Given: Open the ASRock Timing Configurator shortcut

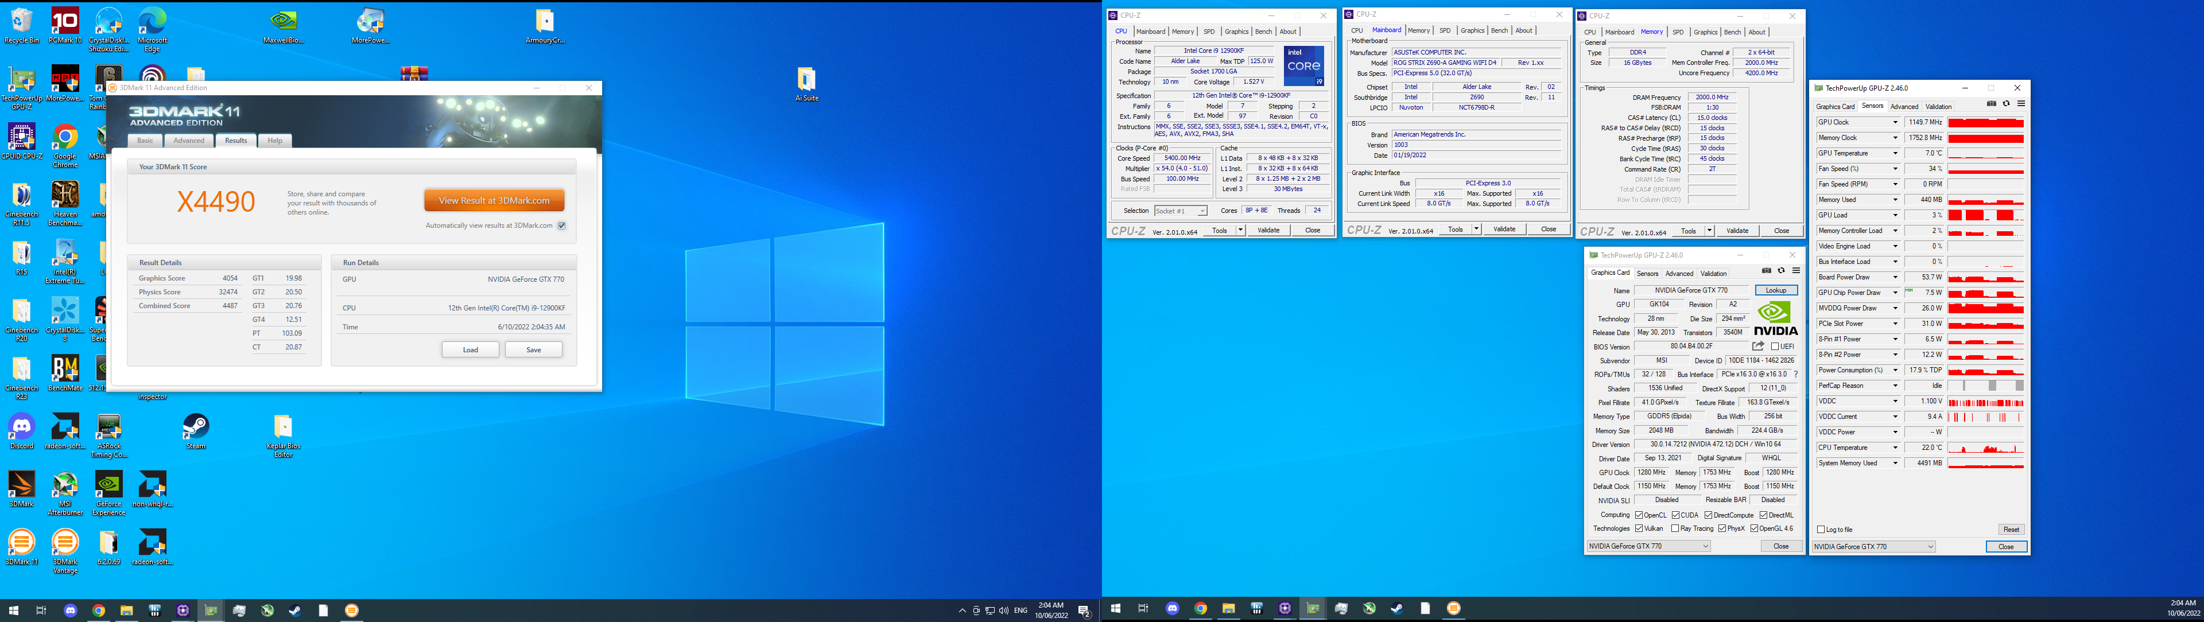Looking at the screenshot, I should tap(108, 436).
